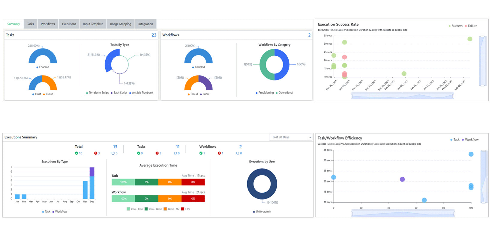Click the red failure icon in Tasks executions

click(157, 153)
